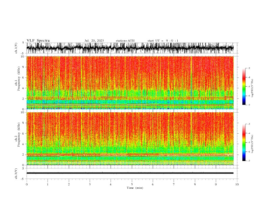The width and height of the screenshot is (267, 207).
Task: Click the "-7" tick on the ch.2 colorbar
Action: point(248,161)
